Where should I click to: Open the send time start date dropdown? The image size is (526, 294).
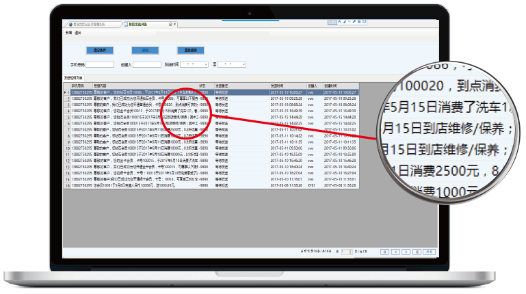(x=205, y=64)
